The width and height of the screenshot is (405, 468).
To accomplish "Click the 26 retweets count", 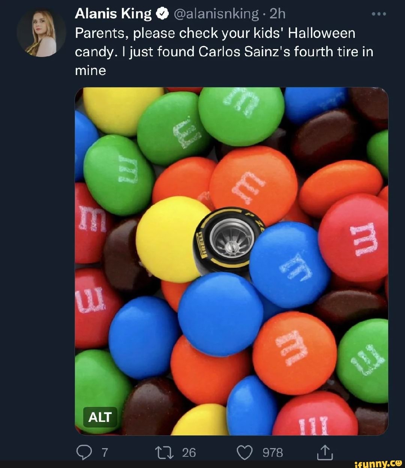I will pyautogui.click(x=189, y=453).
